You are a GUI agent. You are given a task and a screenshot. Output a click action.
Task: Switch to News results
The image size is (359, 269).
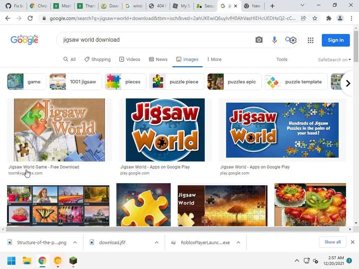tap(158, 59)
